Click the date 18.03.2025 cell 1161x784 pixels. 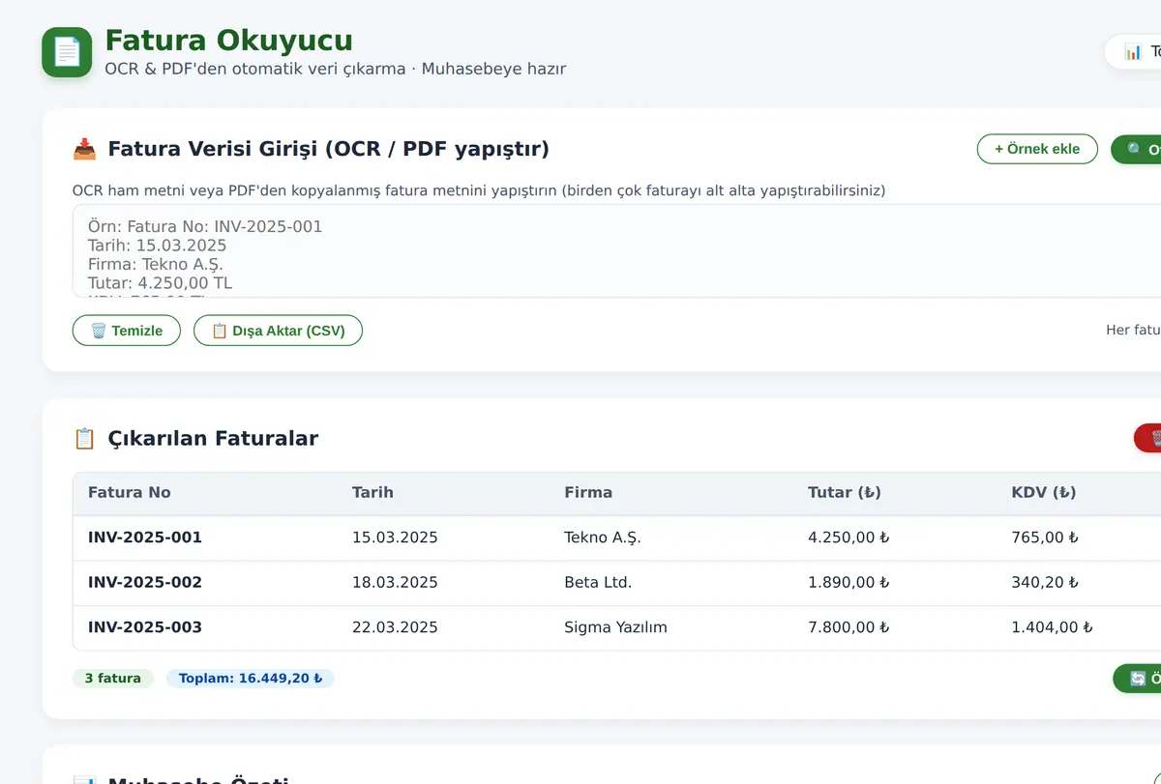coord(395,582)
